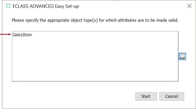Close the Easy Set-up dialog
Viewport: 196px width, 109px height.
(x=189, y=6)
